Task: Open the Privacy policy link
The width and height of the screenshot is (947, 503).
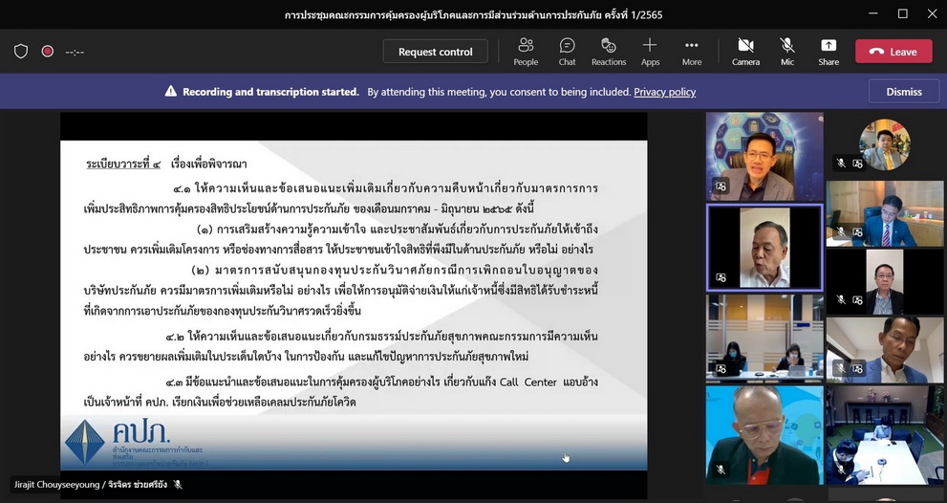Action: [x=664, y=92]
